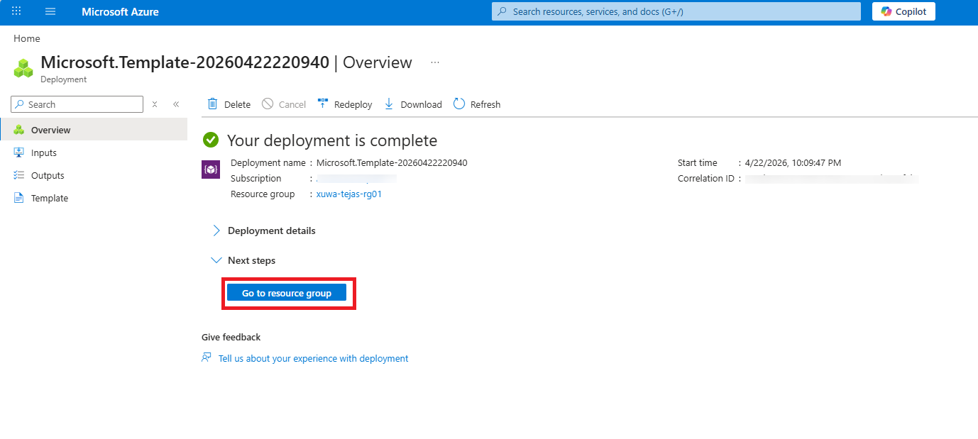
Task: Click the Outputs list icon in sidebar
Action: (x=19, y=175)
